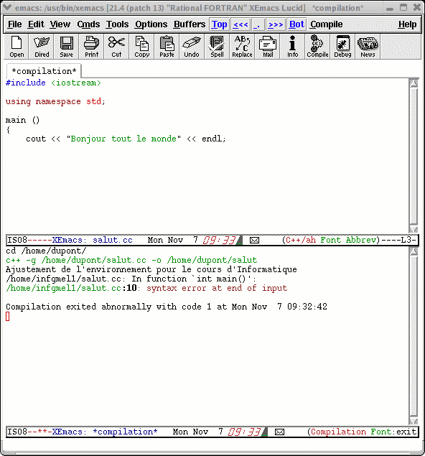Click the 'main ()' function line
Viewport: 425px width, 456px height.
pyautogui.click(x=22, y=120)
